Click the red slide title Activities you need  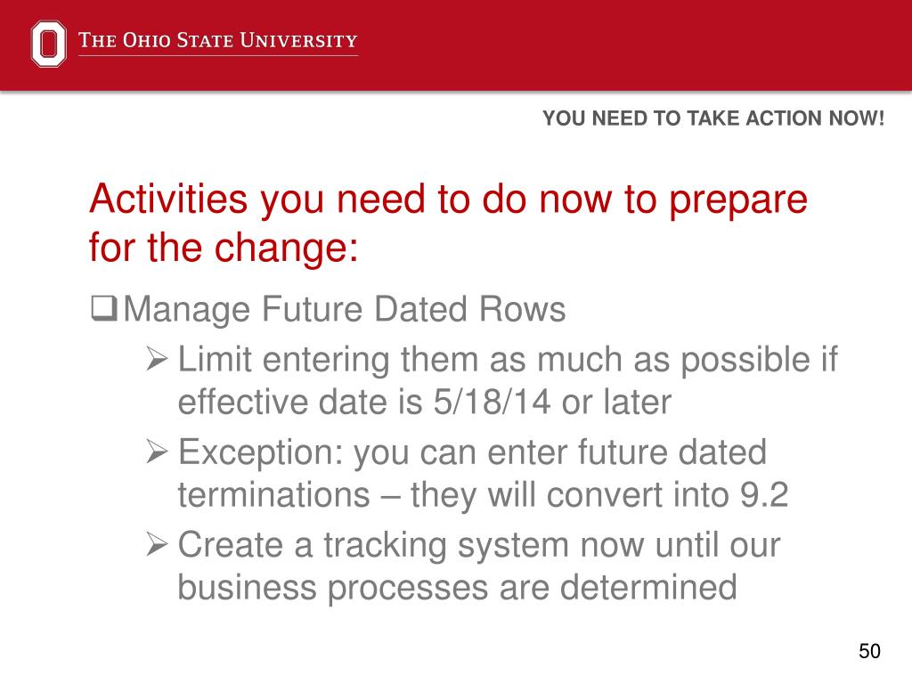point(449,223)
